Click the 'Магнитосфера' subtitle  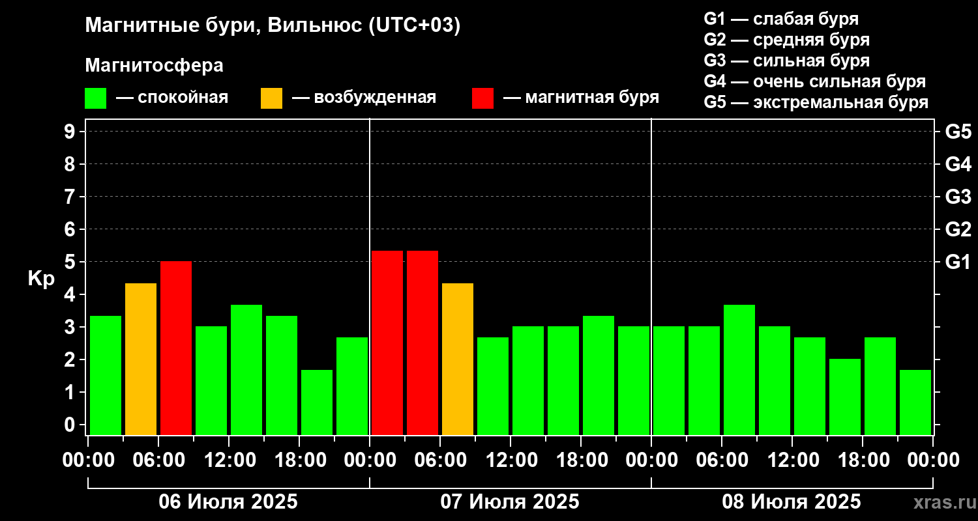tap(155, 66)
